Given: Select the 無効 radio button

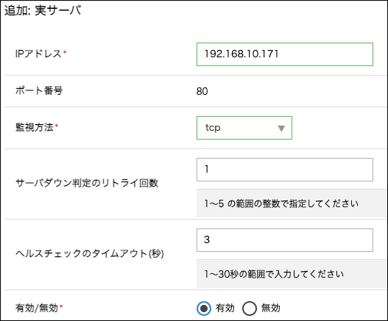Looking at the screenshot, I should click(250, 309).
